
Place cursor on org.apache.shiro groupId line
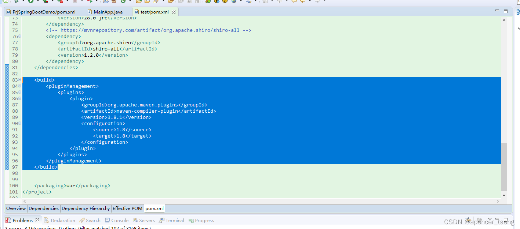click(109, 42)
